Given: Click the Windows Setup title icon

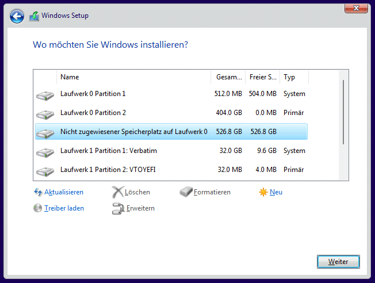Looking at the screenshot, I should [x=34, y=16].
